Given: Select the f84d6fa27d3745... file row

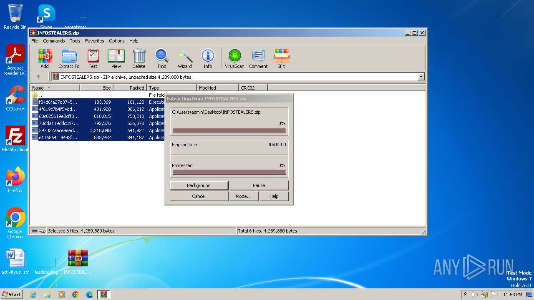Looking at the screenshot, I should 98,102.
